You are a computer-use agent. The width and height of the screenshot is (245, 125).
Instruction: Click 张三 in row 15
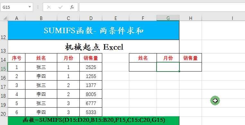41,67
